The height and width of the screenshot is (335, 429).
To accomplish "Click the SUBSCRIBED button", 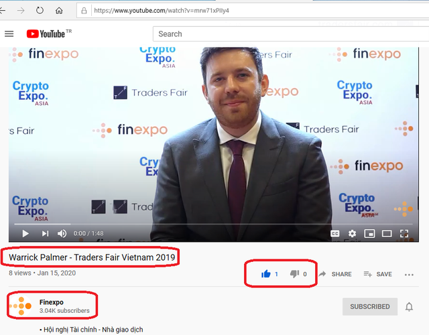I will tap(370, 307).
